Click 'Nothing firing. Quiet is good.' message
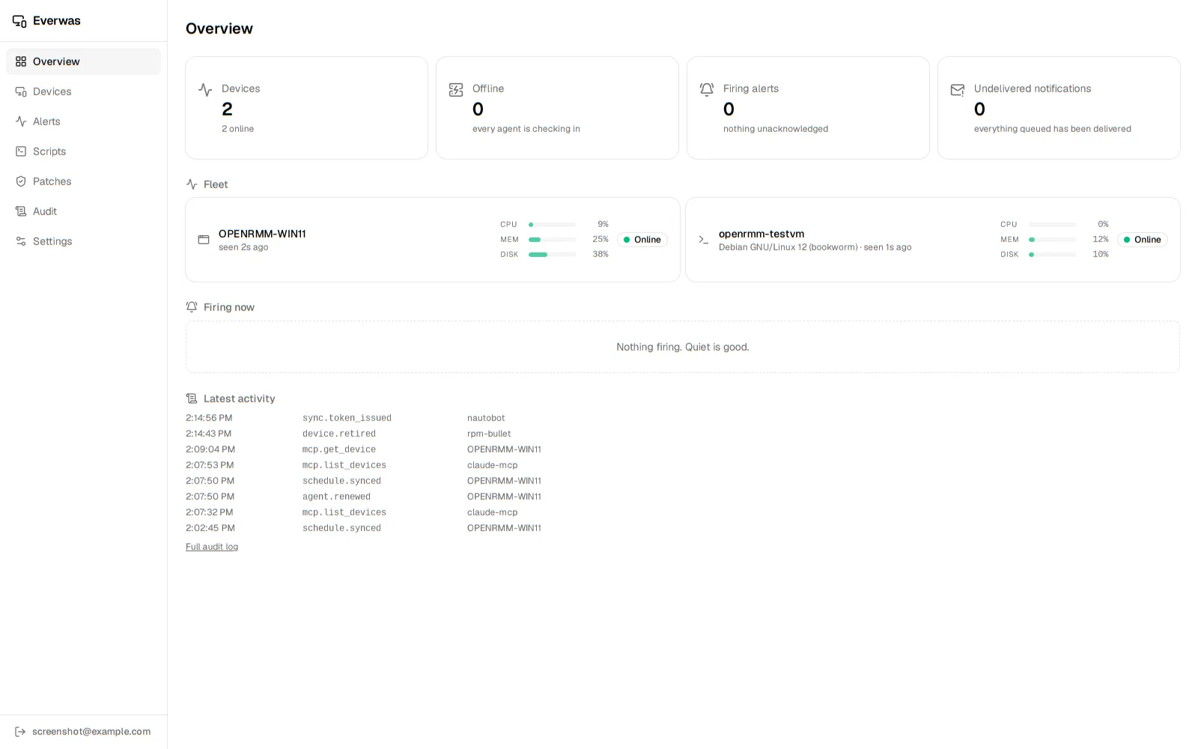1198x749 pixels. pyautogui.click(x=683, y=347)
